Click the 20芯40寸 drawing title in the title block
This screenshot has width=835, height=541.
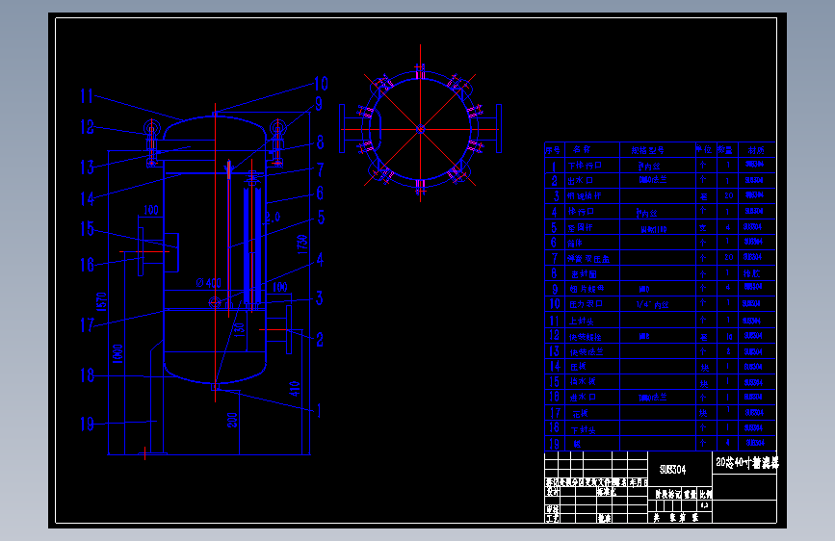point(747,463)
